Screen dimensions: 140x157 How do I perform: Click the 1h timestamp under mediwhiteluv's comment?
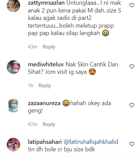(x=31, y=86)
